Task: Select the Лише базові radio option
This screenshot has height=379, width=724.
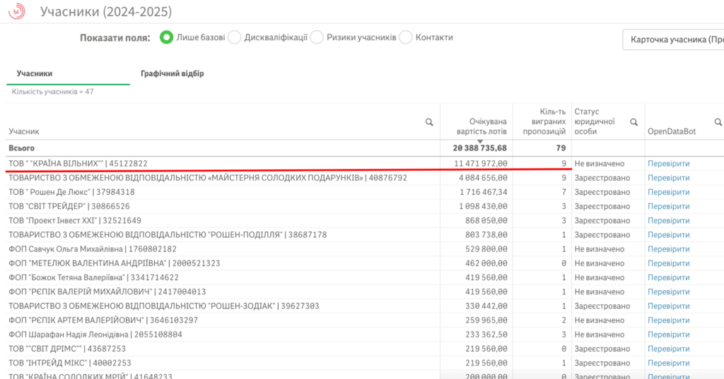Action: (167, 37)
